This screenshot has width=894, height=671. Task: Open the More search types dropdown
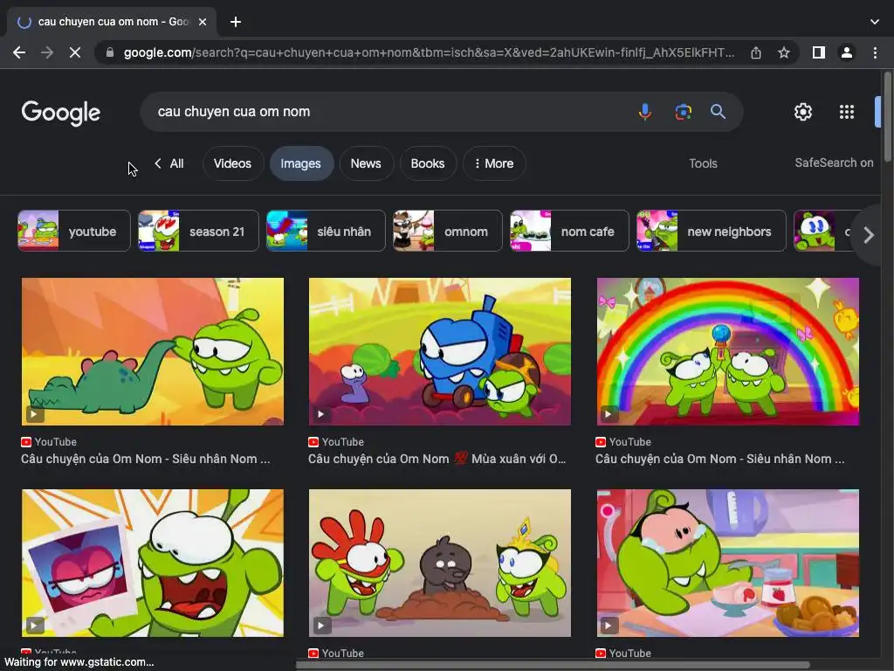494,163
